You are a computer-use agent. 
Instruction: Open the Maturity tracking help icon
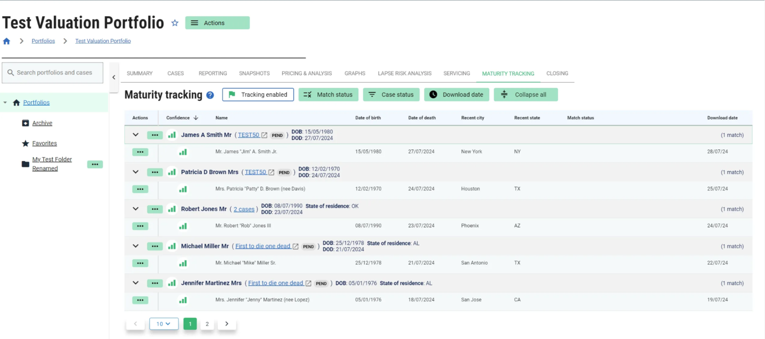click(x=210, y=95)
